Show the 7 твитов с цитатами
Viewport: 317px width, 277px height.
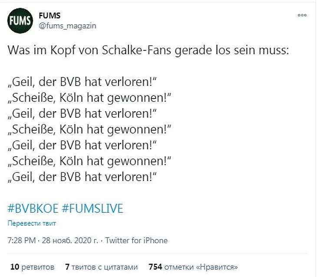(x=101, y=267)
